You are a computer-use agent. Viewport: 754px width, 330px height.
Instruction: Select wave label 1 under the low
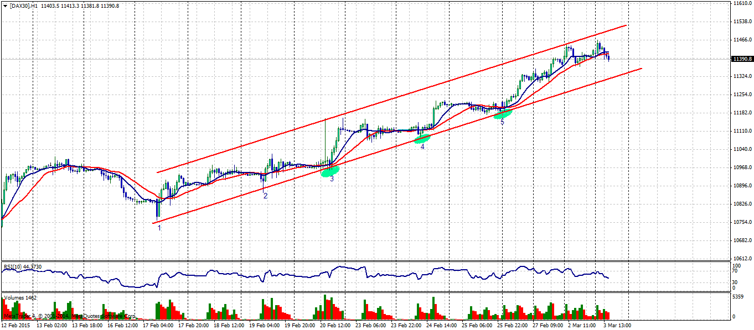[x=159, y=227]
